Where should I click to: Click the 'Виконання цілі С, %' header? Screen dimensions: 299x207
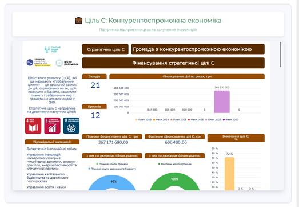(x=236, y=138)
